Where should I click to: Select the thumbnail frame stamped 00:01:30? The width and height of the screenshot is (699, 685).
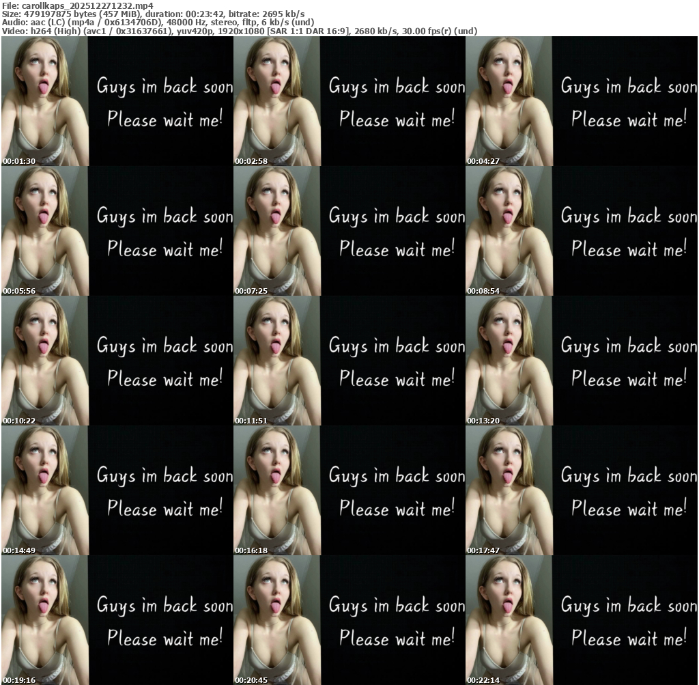[x=117, y=101]
